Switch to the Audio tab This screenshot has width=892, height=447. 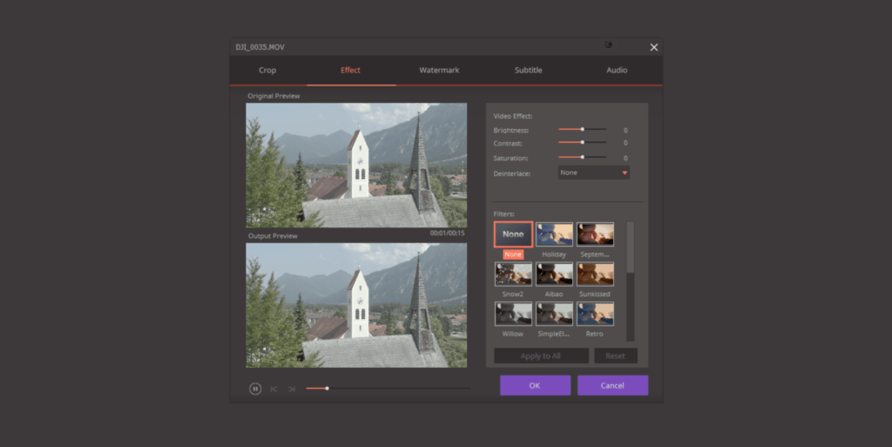click(x=617, y=70)
